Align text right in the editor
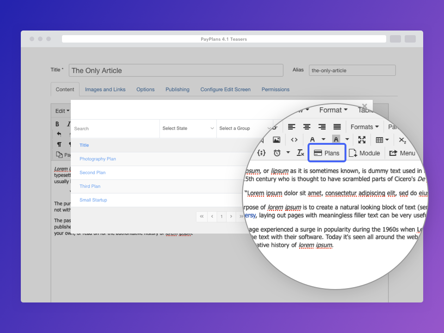 322,127
